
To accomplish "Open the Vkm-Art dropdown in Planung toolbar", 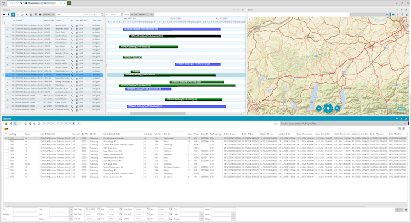I will [49, 14].
